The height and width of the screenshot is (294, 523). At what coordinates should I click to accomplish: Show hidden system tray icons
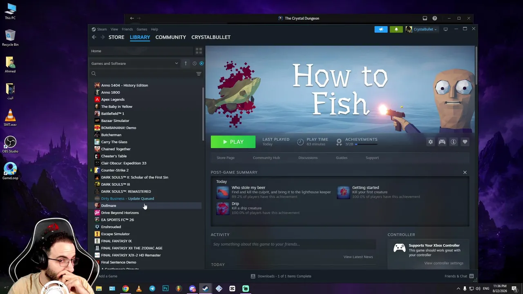(x=458, y=289)
